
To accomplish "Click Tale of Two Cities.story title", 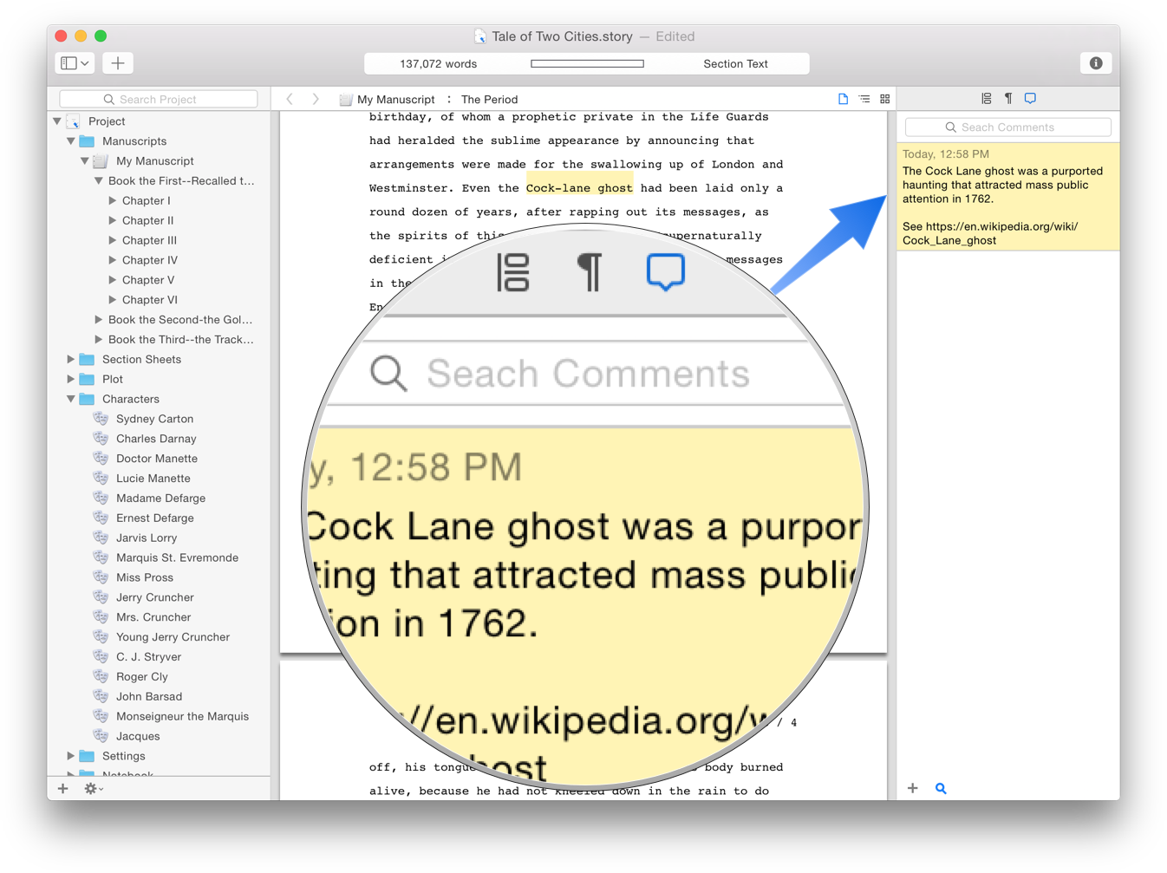I will (562, 36).
